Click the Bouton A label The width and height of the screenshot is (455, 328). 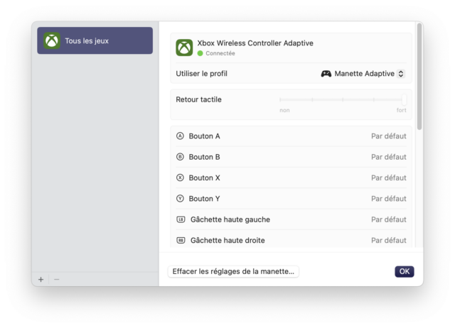pyautogui.click(x=204, y=136)
